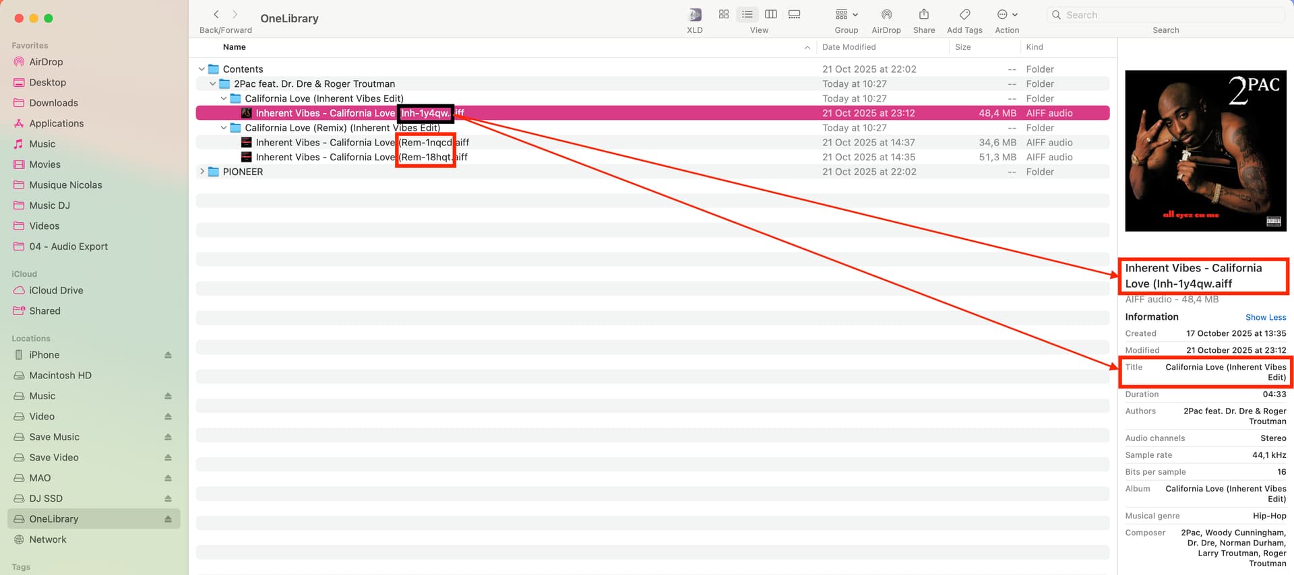
Task: Open the Group dropdown menu
Action: (x=846, y=15)
